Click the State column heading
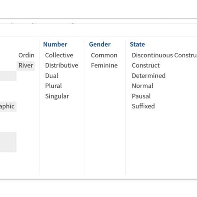Viewport: 197px width, 197px height. pos(137,44)
